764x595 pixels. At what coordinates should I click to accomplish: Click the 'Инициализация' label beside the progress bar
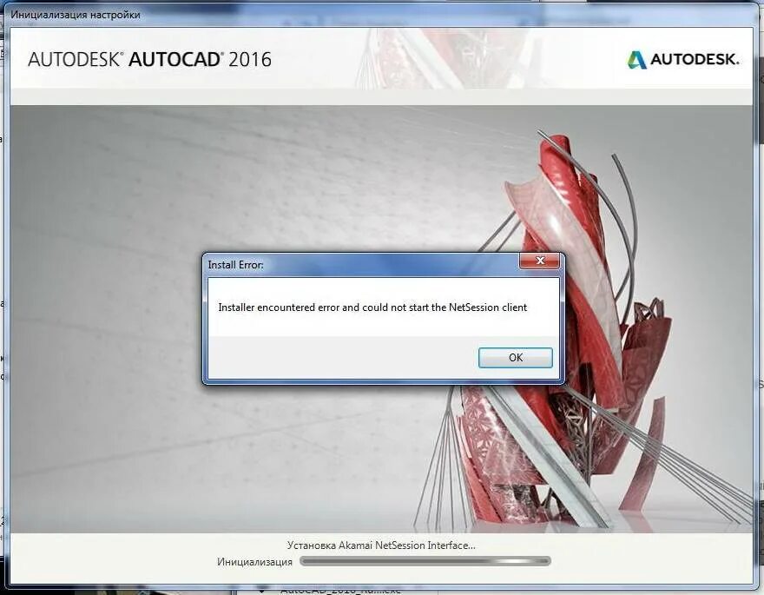(x=254, y=562)
